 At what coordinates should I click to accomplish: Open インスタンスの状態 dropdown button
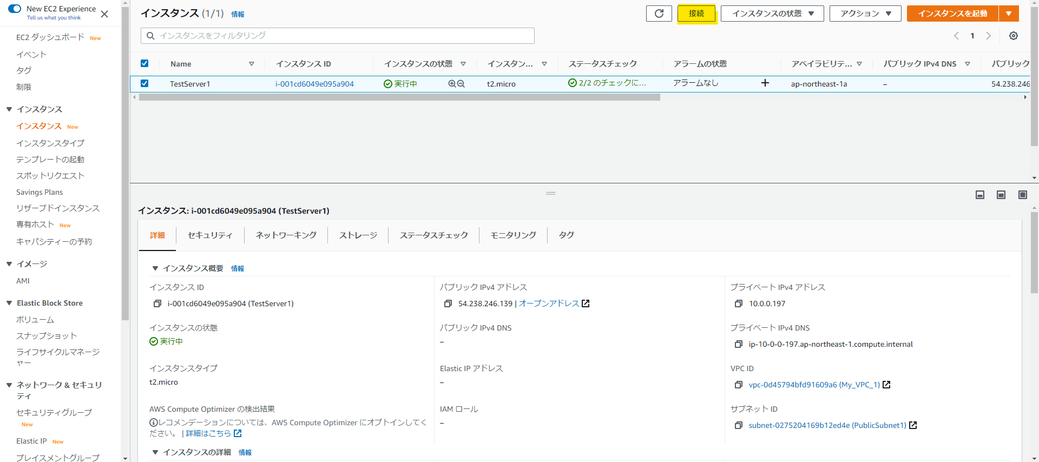(772, 14)
